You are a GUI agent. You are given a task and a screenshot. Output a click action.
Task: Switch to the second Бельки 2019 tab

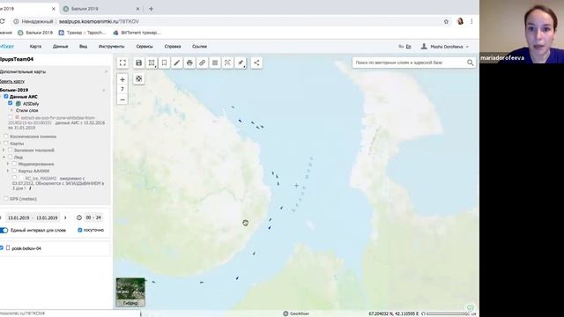pos(100,9)
